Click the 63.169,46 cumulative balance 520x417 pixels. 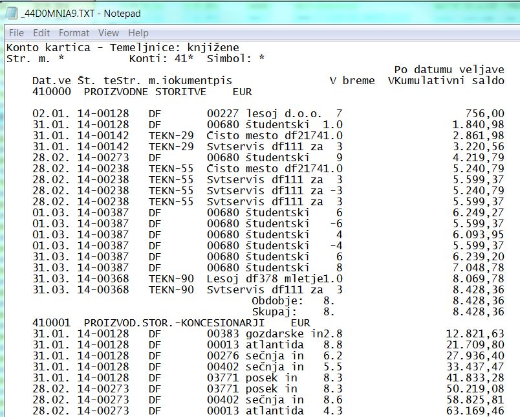(475, 411)
